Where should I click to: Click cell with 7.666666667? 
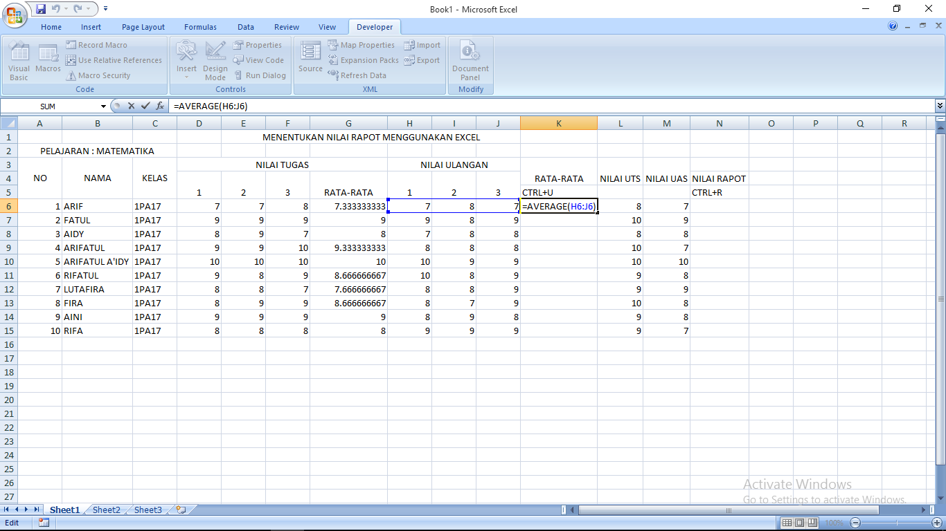tap(348, 289)
